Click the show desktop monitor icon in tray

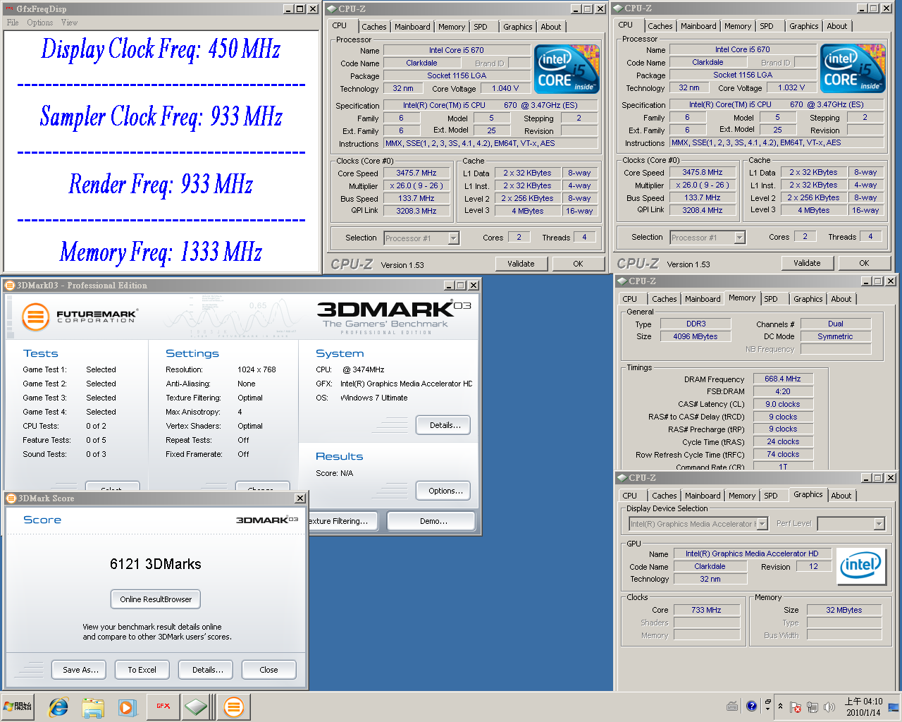tap(894, 706)
